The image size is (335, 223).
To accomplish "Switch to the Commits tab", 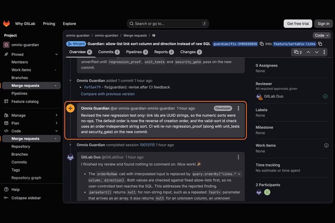I will 109,52.
